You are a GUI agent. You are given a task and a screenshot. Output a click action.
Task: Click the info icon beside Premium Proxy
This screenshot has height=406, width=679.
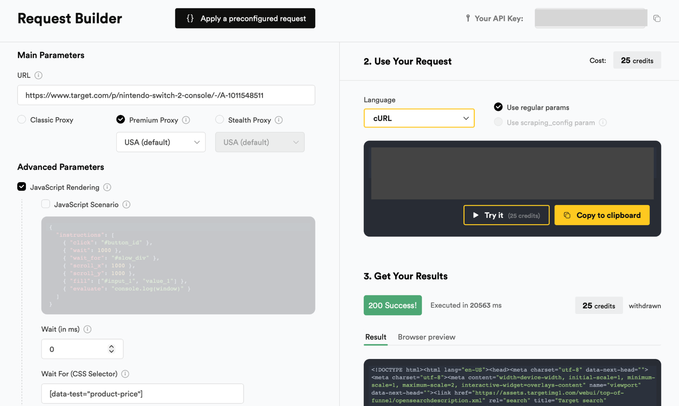186,120
